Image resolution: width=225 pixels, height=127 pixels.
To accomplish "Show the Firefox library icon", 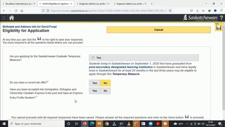I will (203, 11).
